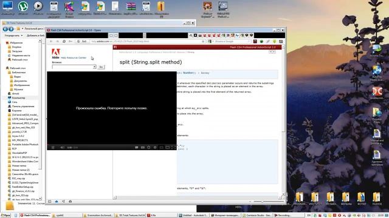Click Opera mail icon at toolbar end
This screenshot has height=218, width=389.
pyautogui.click(x=281, y=41)
